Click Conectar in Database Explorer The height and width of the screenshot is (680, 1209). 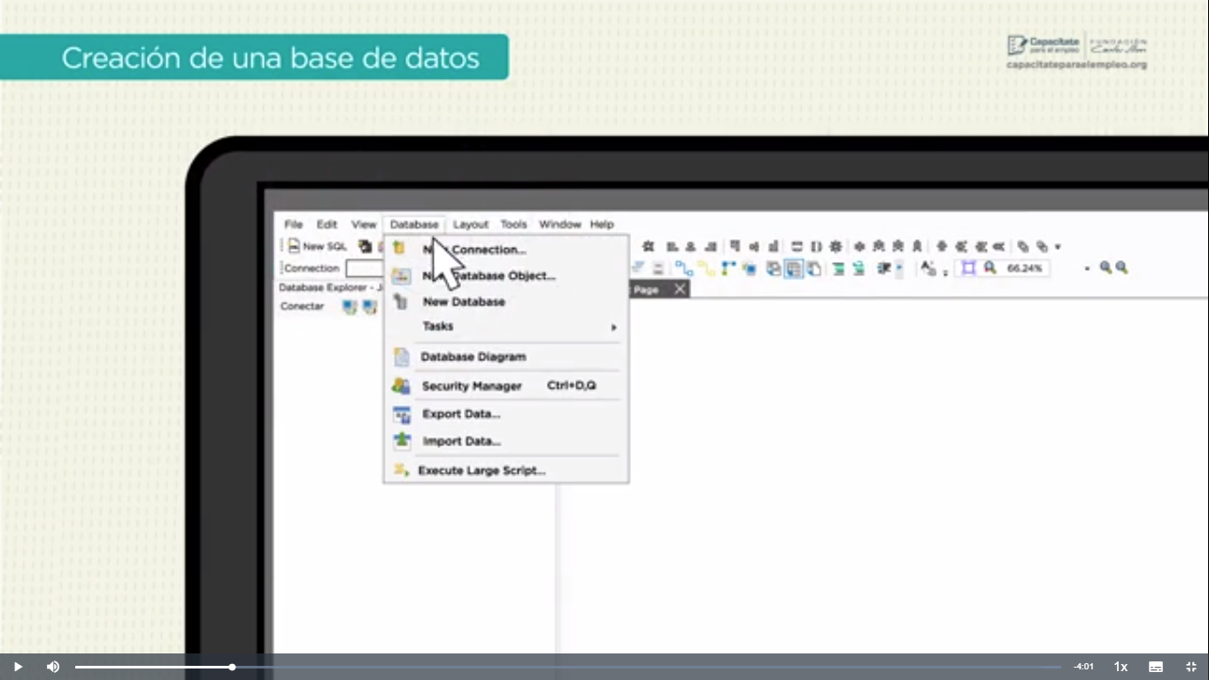coord(302,306)
